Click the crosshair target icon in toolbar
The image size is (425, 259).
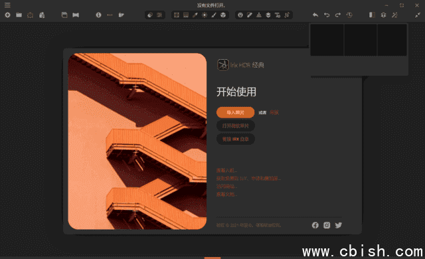click(7, 15)
